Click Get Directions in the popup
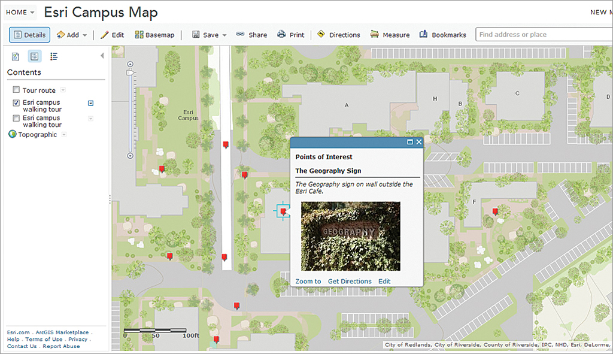The height and width of the screenshot is (354, 613). click(350, 282)
